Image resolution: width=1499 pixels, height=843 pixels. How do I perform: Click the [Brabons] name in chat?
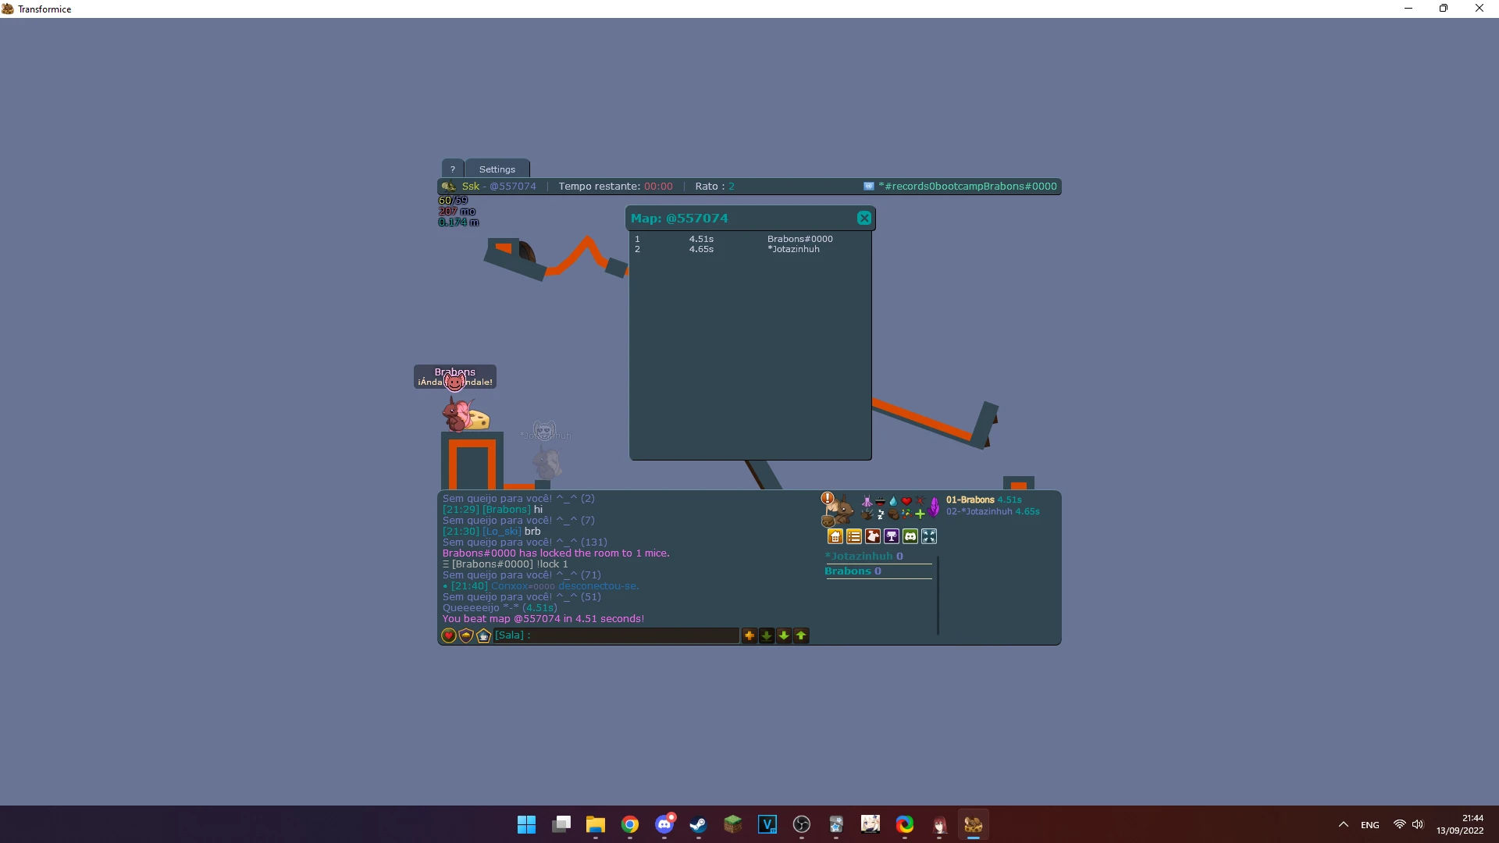click(507, 510)
